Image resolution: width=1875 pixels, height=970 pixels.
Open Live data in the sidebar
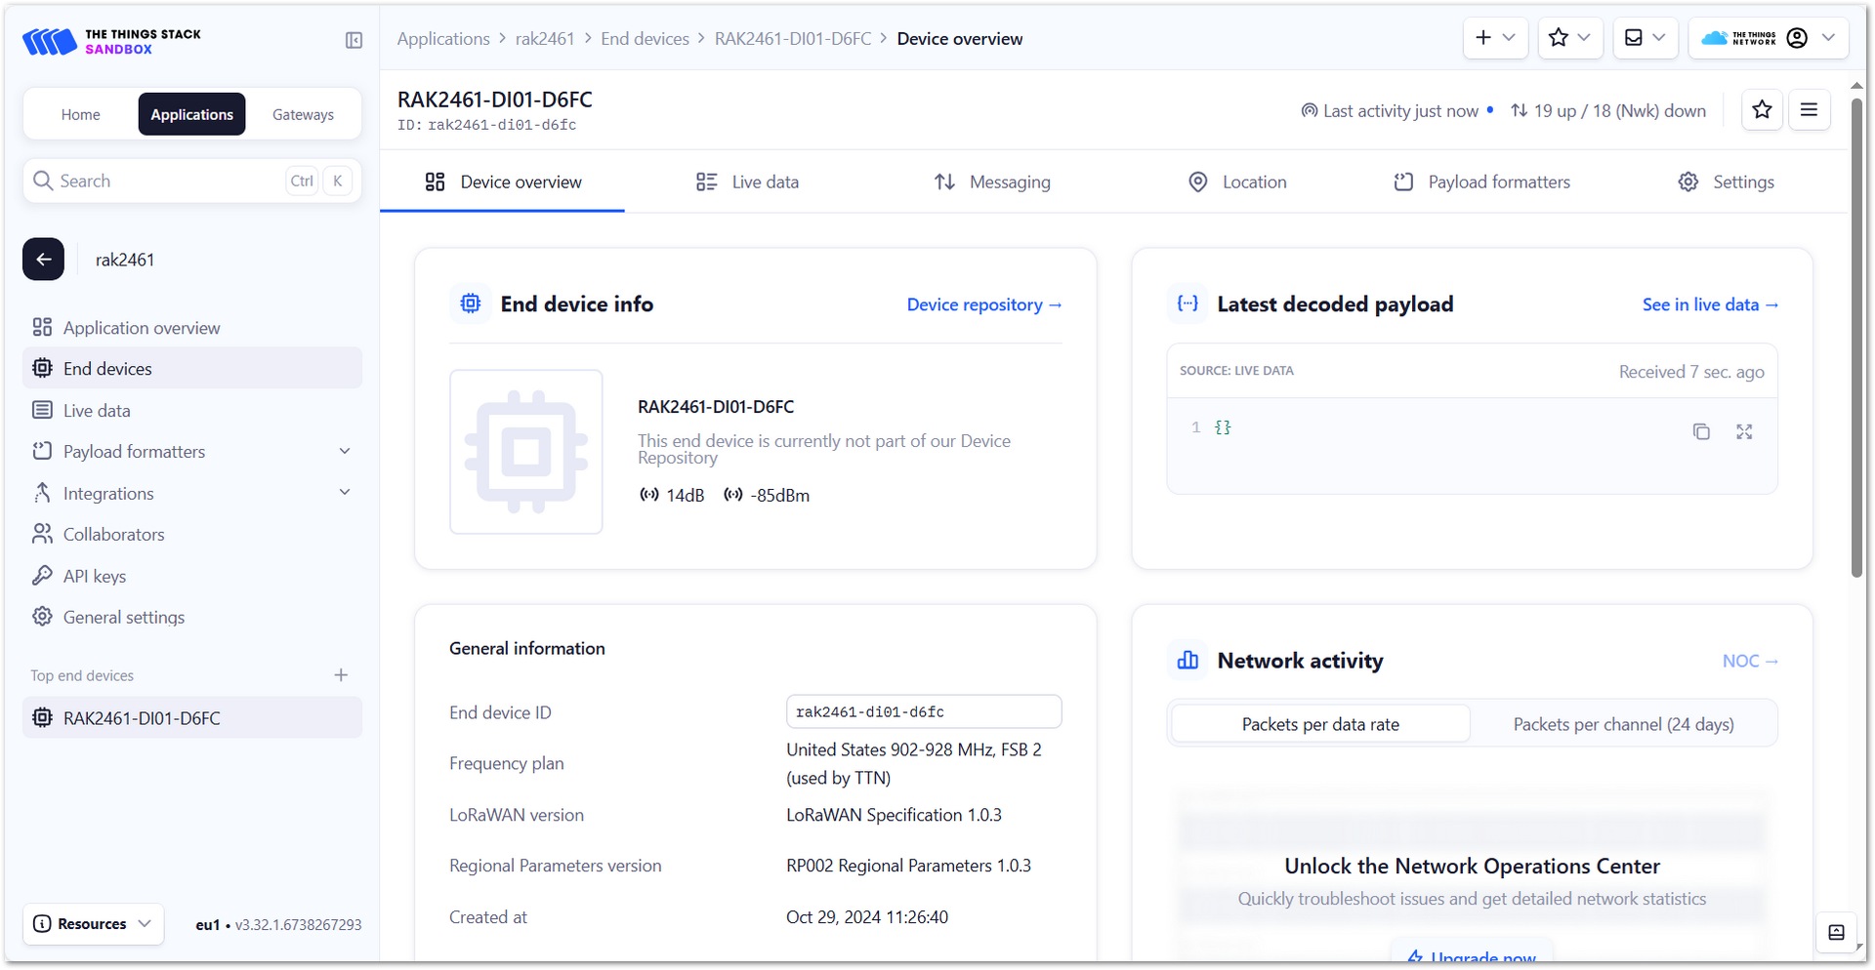coord(191,411)
